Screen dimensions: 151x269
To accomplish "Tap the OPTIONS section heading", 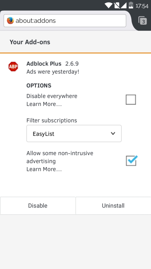I will pyautogui.click(x=39, y=85).
